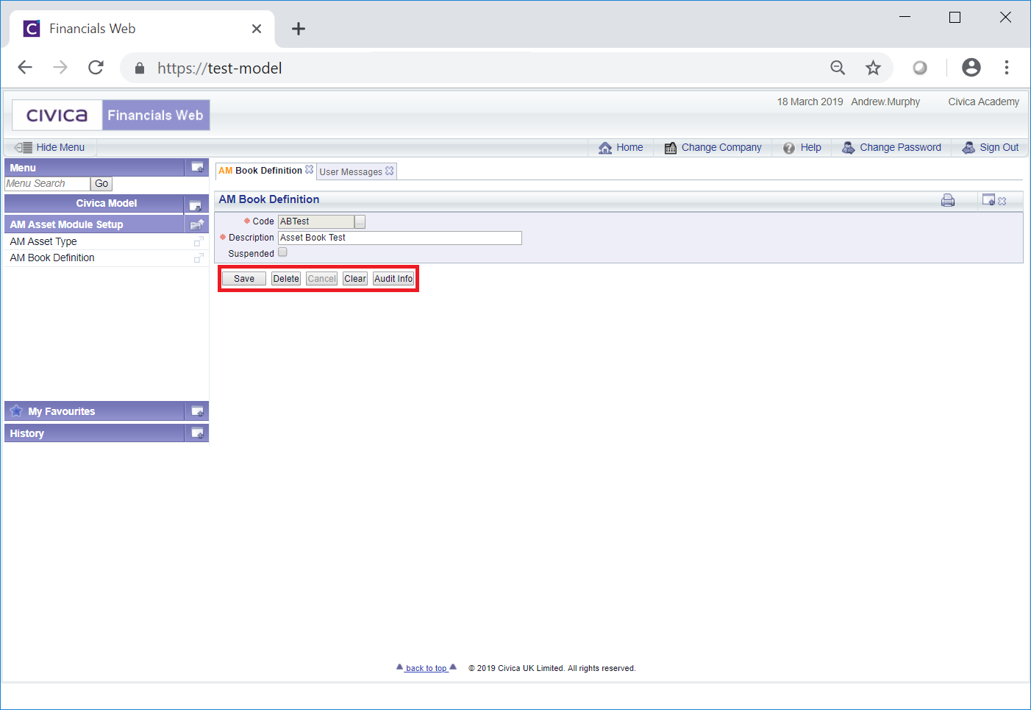Image resolution: width=1031 pixels, height=710 pixels.
Task: Click the Sign Out icon
Action: point(968,148)
